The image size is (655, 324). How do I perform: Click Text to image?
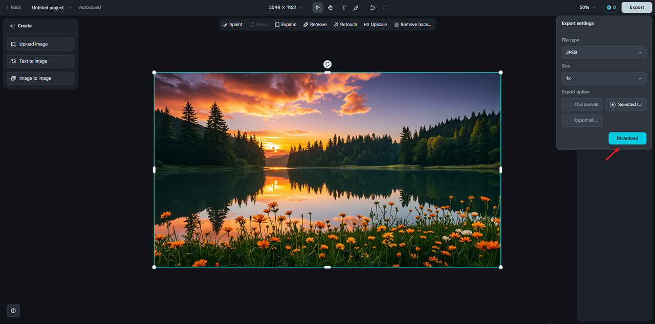pyautogui.click(x=40, y=61)
